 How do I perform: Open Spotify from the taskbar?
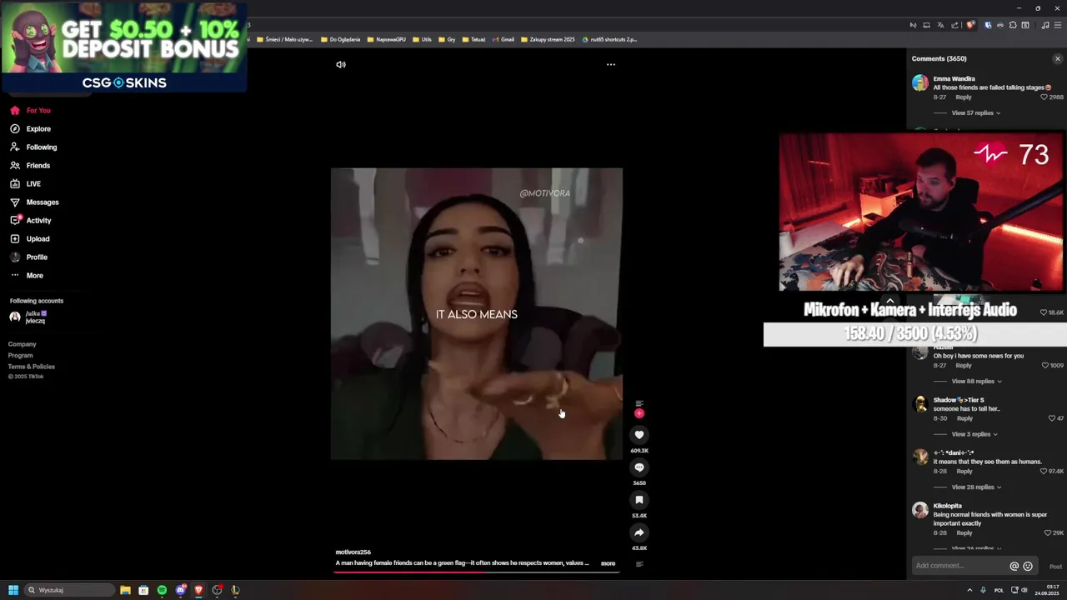[162, 590]
